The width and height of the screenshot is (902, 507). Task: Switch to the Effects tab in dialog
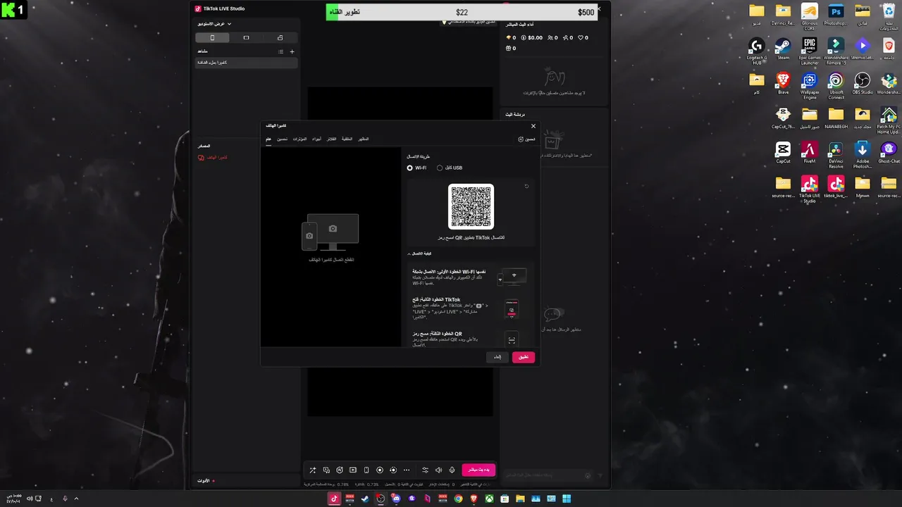click(299, 139)
